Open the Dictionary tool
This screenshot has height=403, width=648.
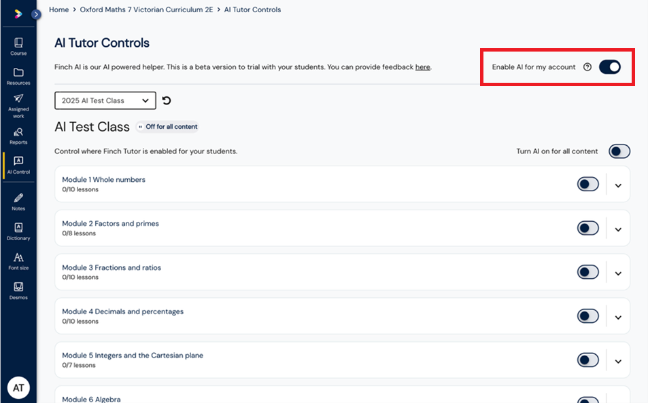[18, 231]
